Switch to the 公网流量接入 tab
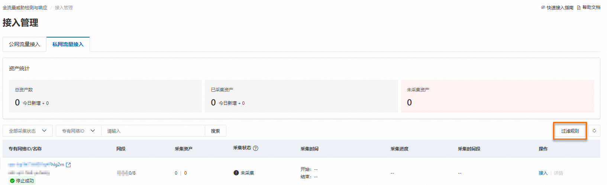This screenshot has width=607, height=185. coord(25,44)
